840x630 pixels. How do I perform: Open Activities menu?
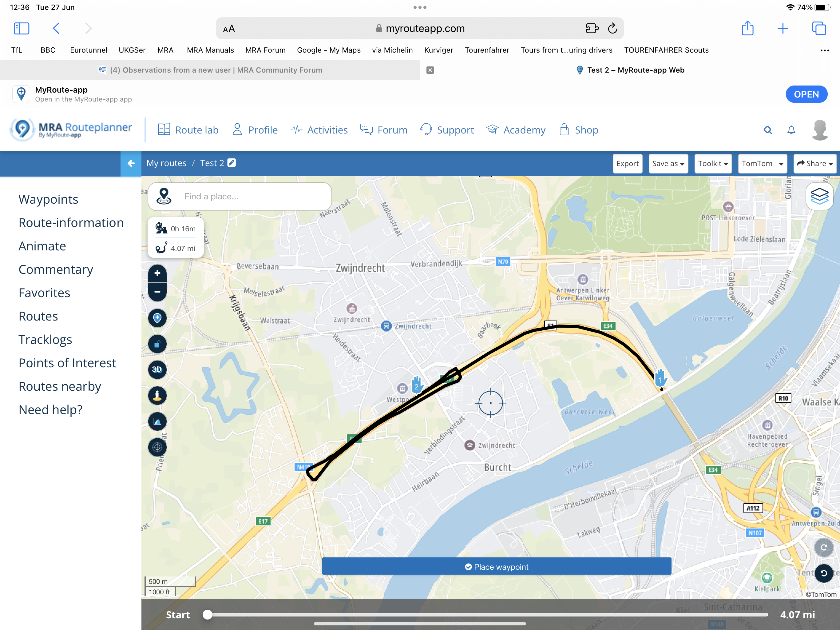click(319, 130)
